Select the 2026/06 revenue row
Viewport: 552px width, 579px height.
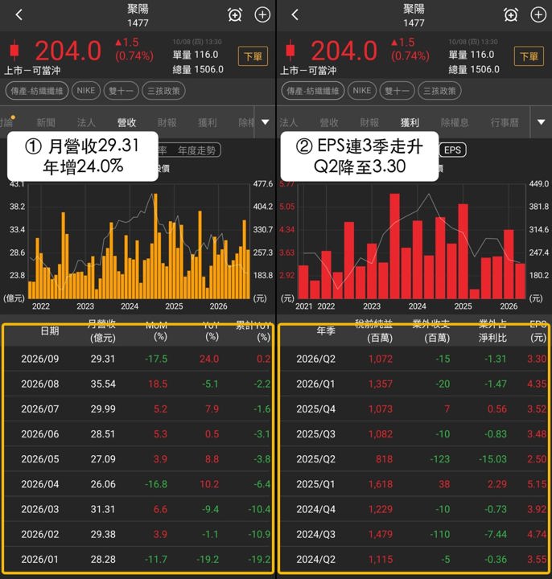click(138, 434)
